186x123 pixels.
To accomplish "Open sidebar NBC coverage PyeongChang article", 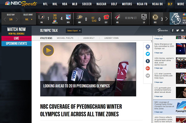I will point(164,105).
